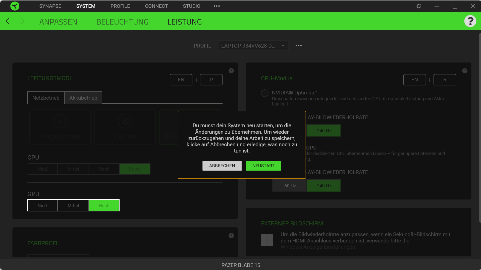Click the R key shortcut button
481x270 pixels.
(445, 80)
